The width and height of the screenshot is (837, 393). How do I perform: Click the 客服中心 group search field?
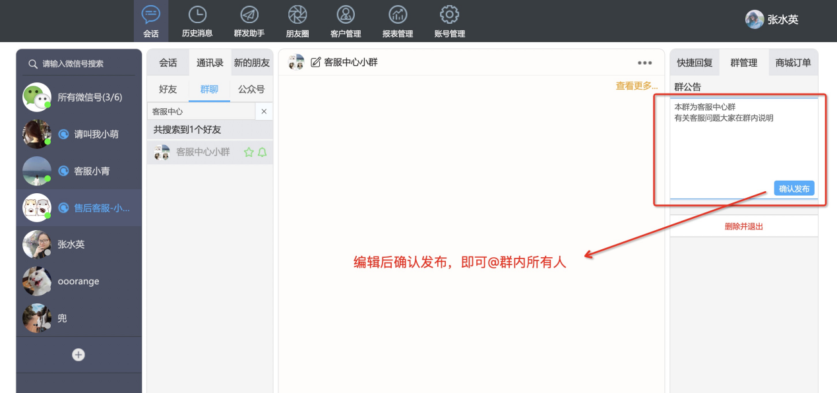201,111
